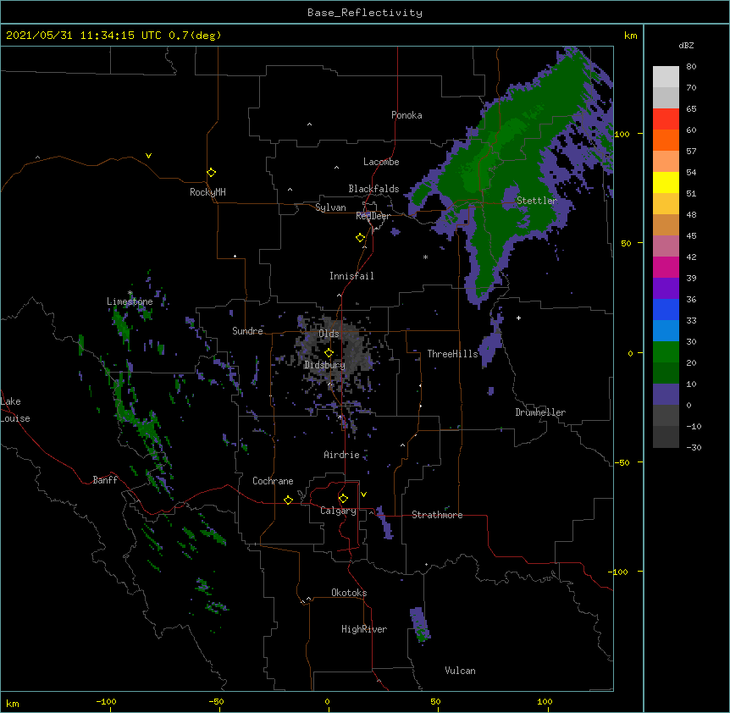730x713 pixels.
Task: Select the yellow V marker east of Calgary
Action: (363, 495)
